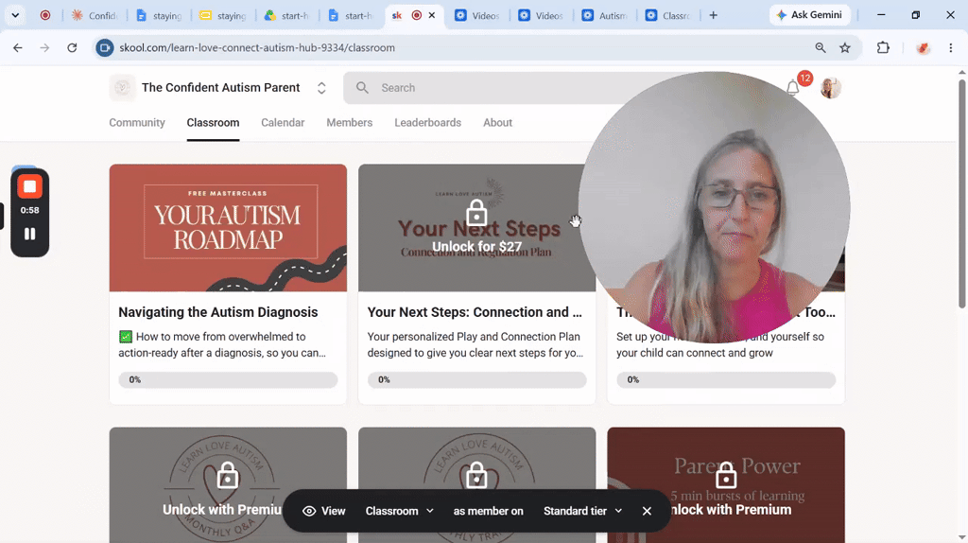This screenshot has width=968, height=543.
Task: Open the browser extensions puzzle icon
Action: [883, 47]
